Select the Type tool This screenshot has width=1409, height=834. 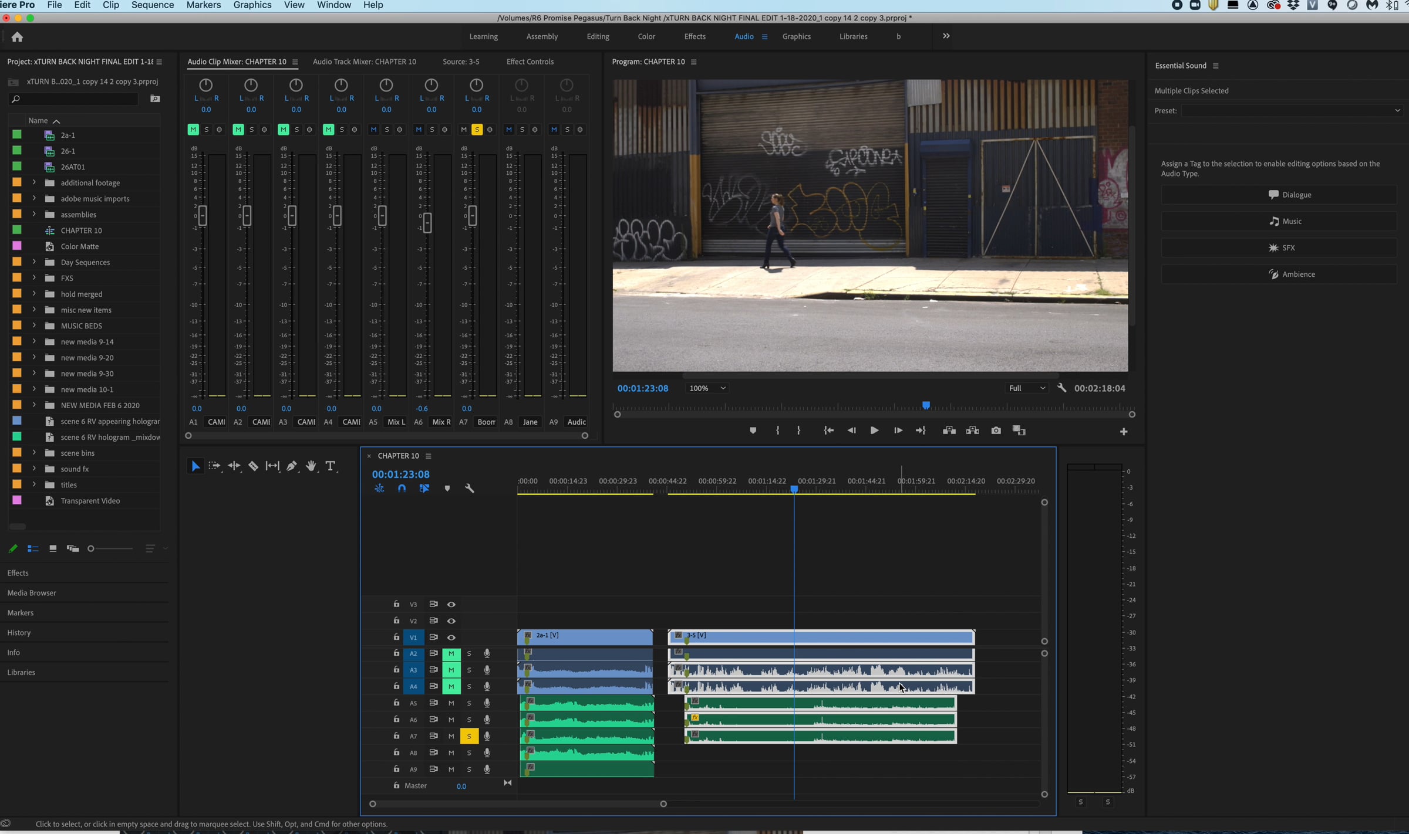coord(331,466)
